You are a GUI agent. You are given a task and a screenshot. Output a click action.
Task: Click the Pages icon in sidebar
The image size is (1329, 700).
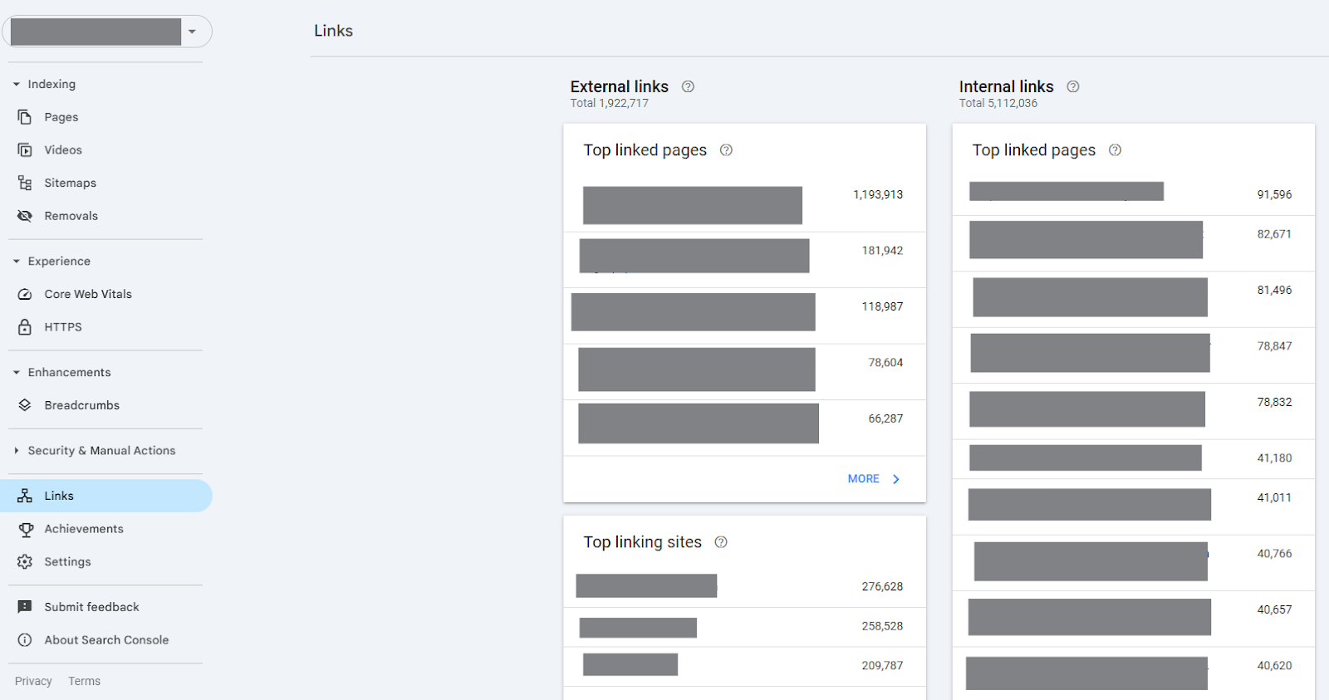tap(25, 117)
